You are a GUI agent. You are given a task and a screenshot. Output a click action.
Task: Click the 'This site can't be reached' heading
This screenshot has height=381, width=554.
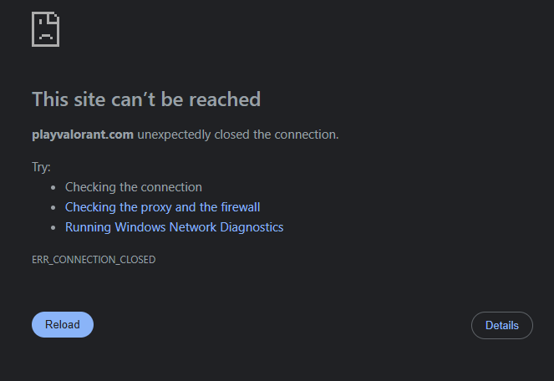pyautogui.click(x=146, y=99)
